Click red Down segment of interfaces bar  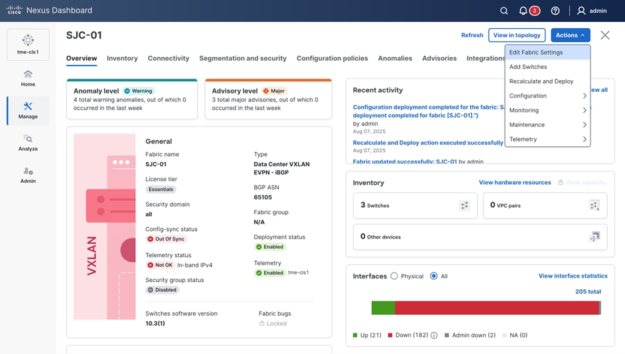tap(497, 308)
